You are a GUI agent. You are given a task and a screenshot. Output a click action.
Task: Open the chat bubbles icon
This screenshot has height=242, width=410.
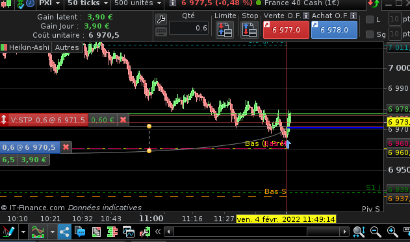coord(80,232)
